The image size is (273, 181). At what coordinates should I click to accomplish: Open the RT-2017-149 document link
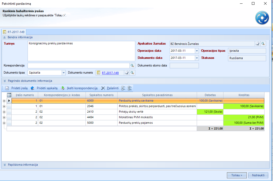click(x=110, y=73)
